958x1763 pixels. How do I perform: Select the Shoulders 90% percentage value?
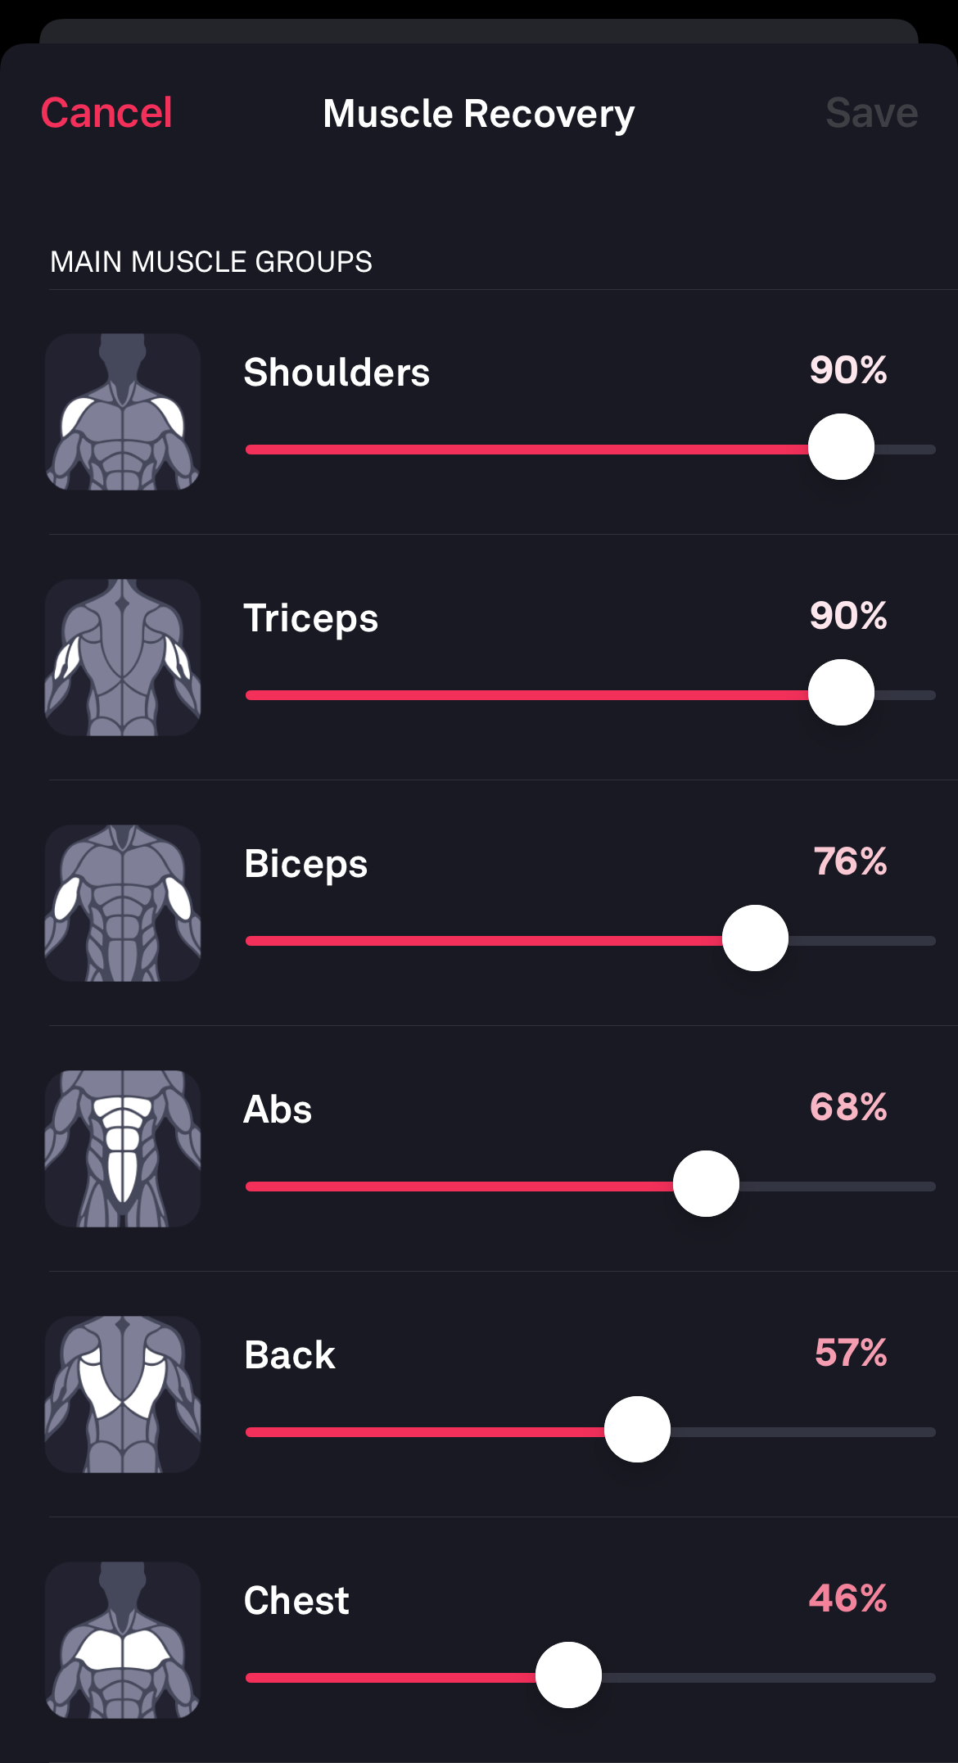pyautogui.click(x=848, y=370)
